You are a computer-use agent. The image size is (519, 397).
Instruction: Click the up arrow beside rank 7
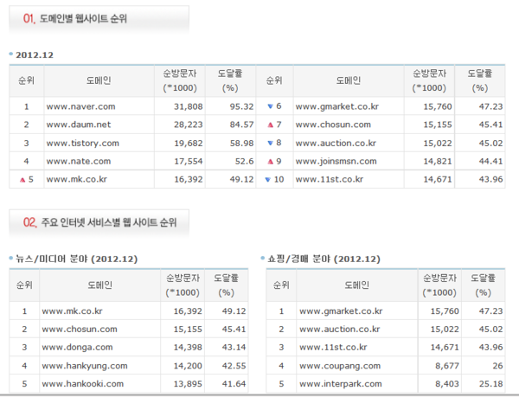[x=268, y=125]
